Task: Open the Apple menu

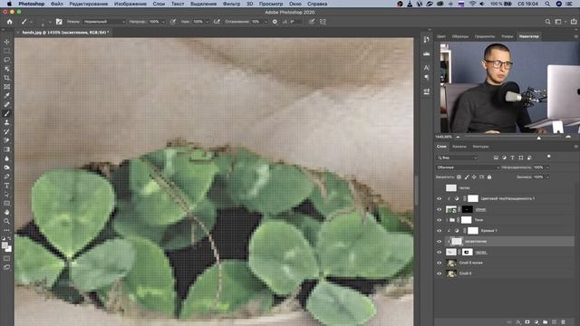Action: point(9,4)
